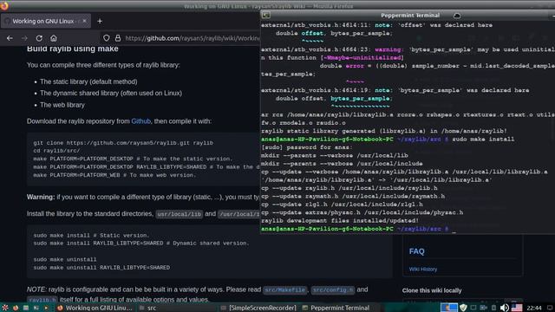555x312 pixels.
Task: Click the 'Clone this wiki locally' heading
Action: [432, 290]
